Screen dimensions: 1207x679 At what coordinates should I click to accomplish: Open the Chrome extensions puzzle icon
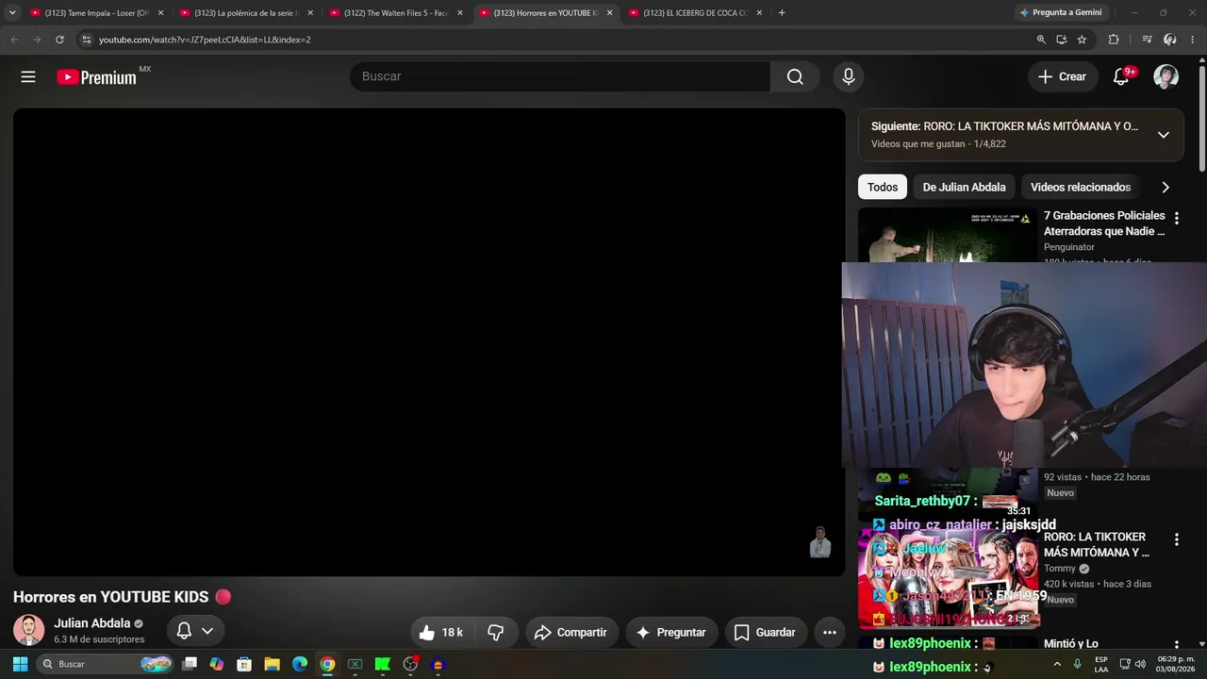(1114, 40)
